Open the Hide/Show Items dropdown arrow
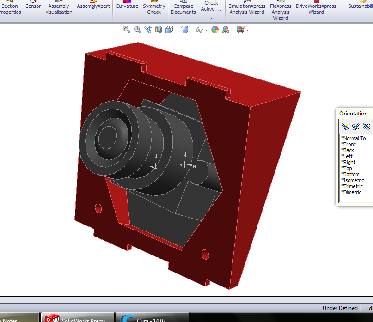Image resolution: width=373 pixels, height=322 pixels. 206,30
